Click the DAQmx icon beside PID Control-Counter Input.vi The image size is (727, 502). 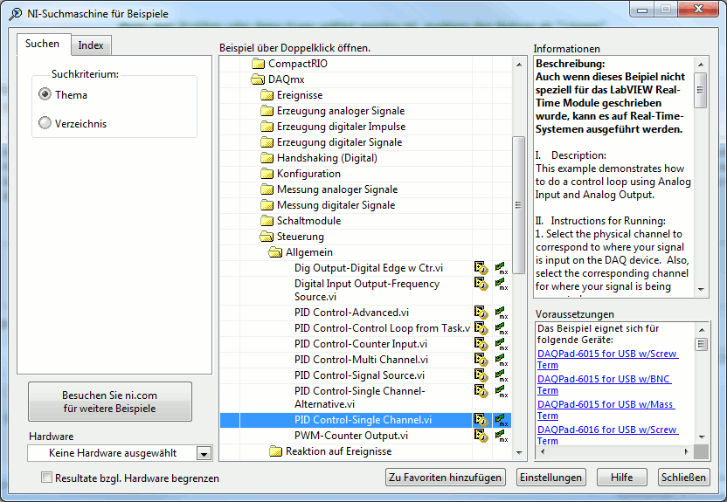pyautogui.click(x=502, y=344)
